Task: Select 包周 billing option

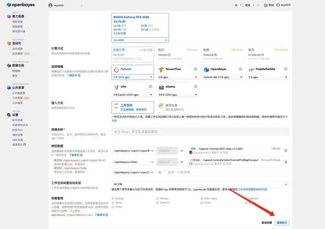Action: pos(223,54)
